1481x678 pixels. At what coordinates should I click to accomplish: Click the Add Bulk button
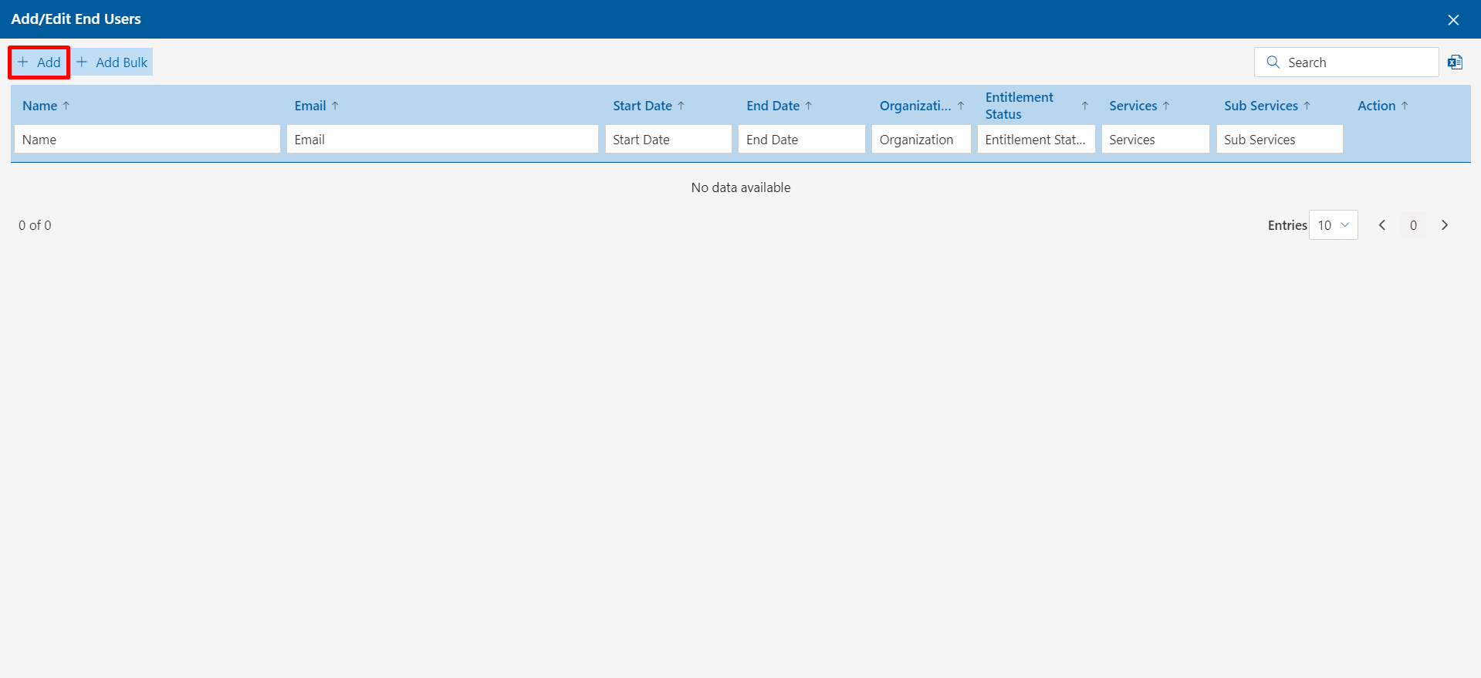coord(113,62)
